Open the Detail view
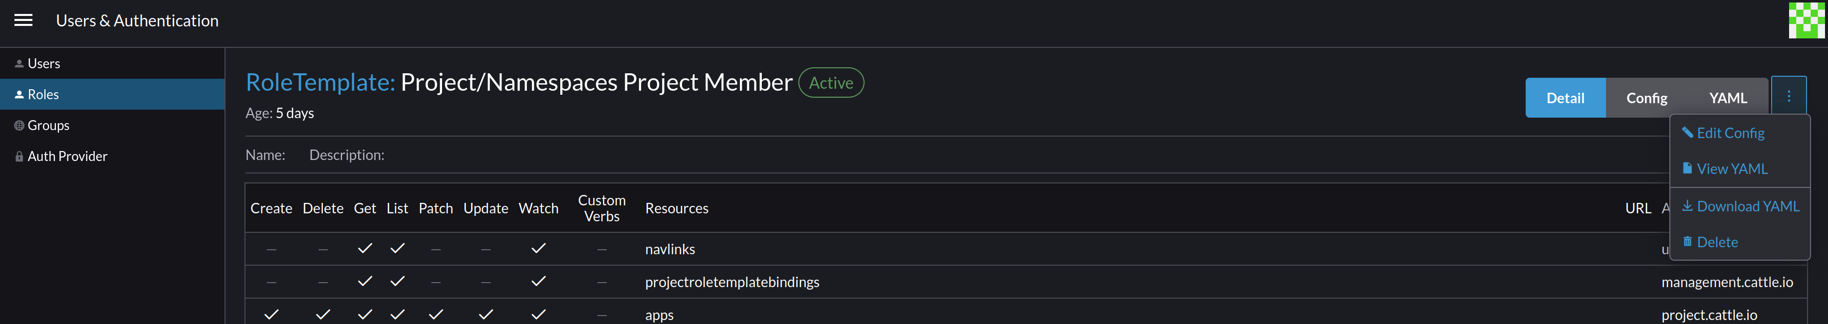This screenshot has height=324, width=1828. (1566, 98)
